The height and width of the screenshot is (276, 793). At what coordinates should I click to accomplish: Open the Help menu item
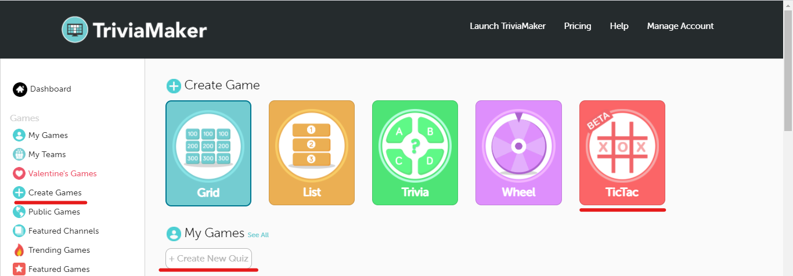(619, 26)
